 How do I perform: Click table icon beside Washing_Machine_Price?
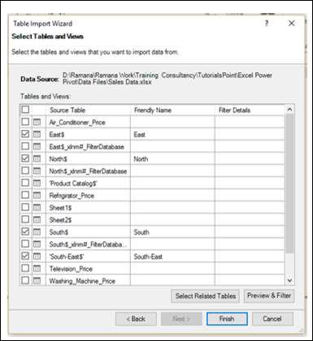click(x=37, y=281)
